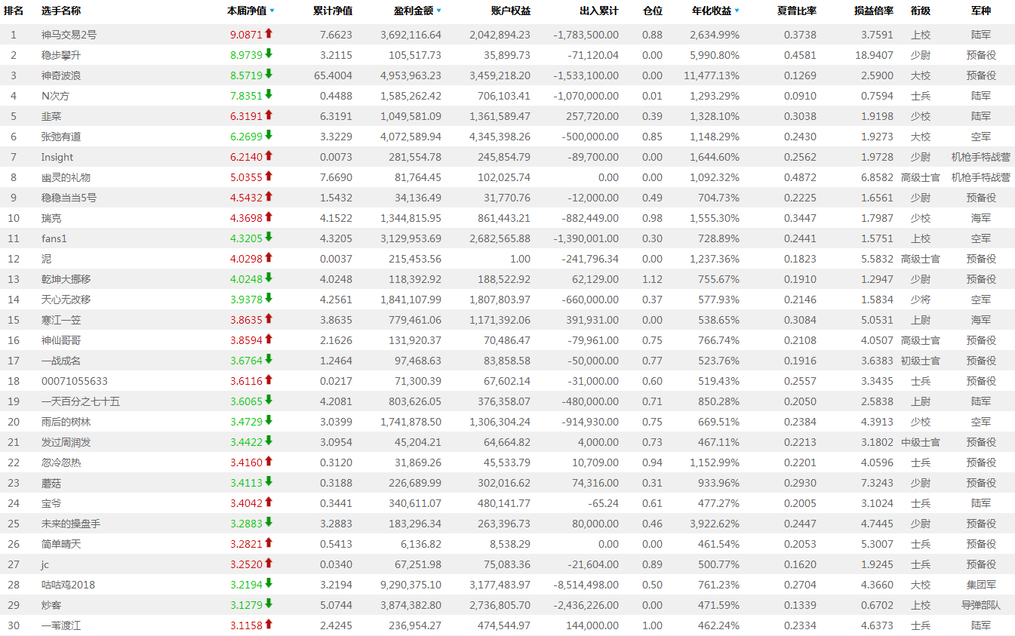The height and width of the screenshot is (636, 1015).
Task: Click the 仓位 column header
Action: pos(653,11)
